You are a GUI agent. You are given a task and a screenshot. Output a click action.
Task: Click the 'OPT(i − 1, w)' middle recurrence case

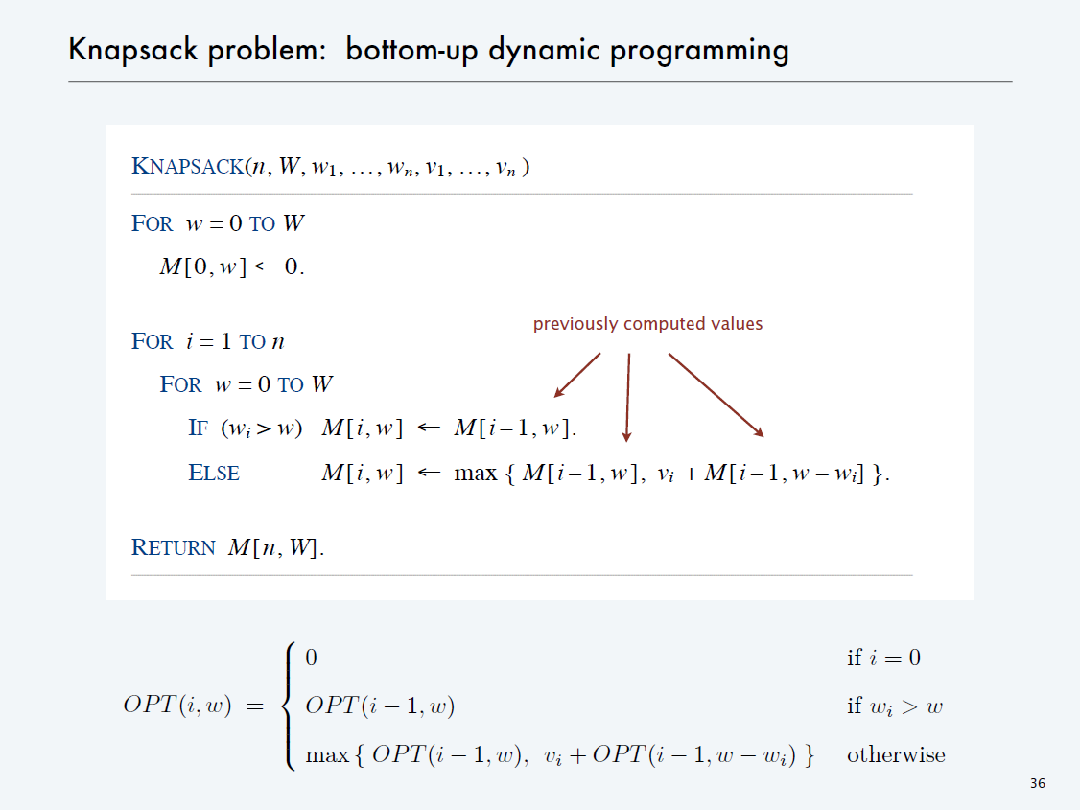(x=379, y=706)
